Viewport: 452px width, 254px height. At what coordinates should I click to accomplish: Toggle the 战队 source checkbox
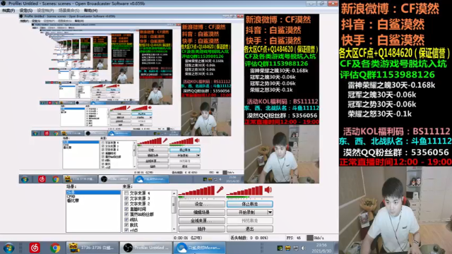[126, 219]
